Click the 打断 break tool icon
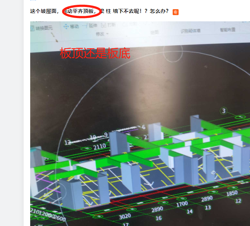 [x=103, y=25]
